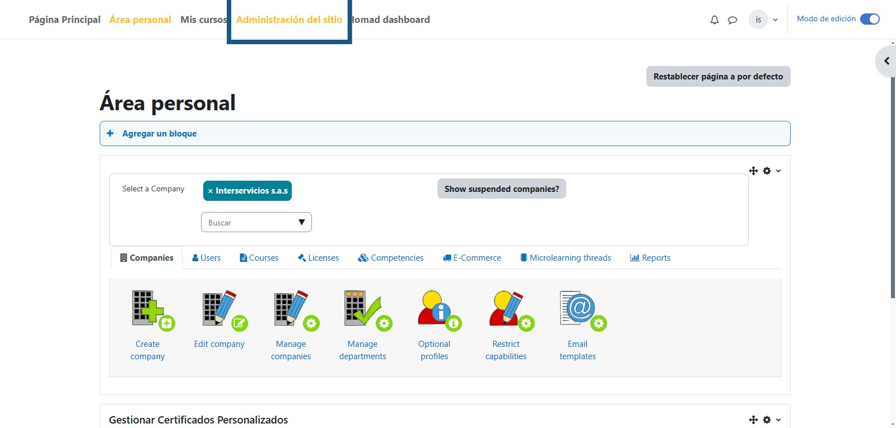The width and height of the screenshot is (896, 428).
Task: Open the messaging chat bubble icon
Action: 732,20
